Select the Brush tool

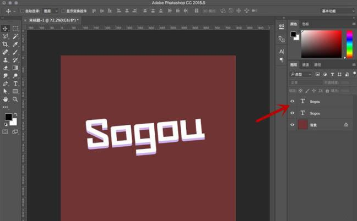pos(15,52)
